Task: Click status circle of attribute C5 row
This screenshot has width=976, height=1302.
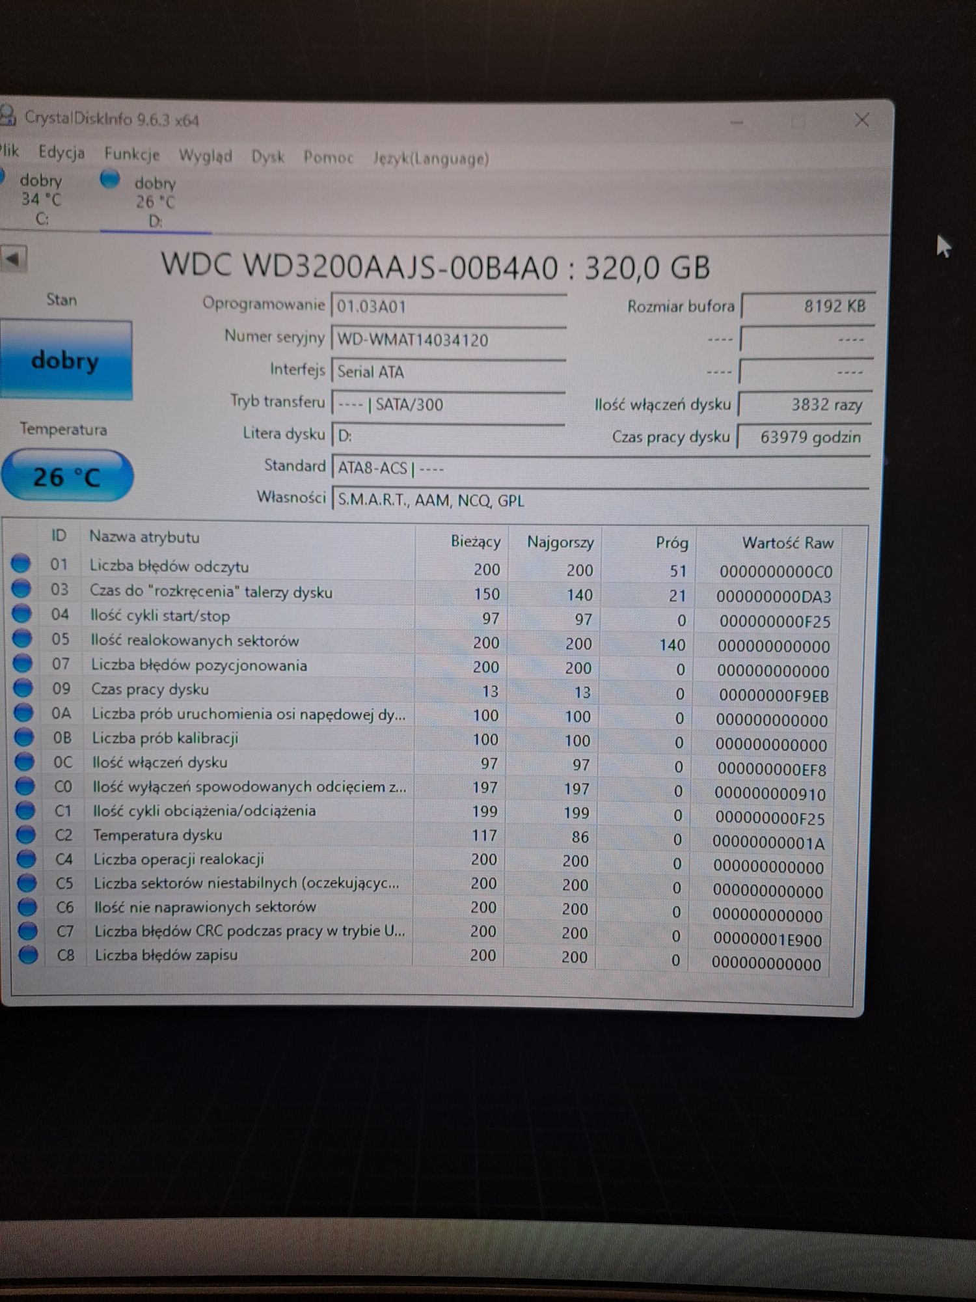Action: [27, 882]
